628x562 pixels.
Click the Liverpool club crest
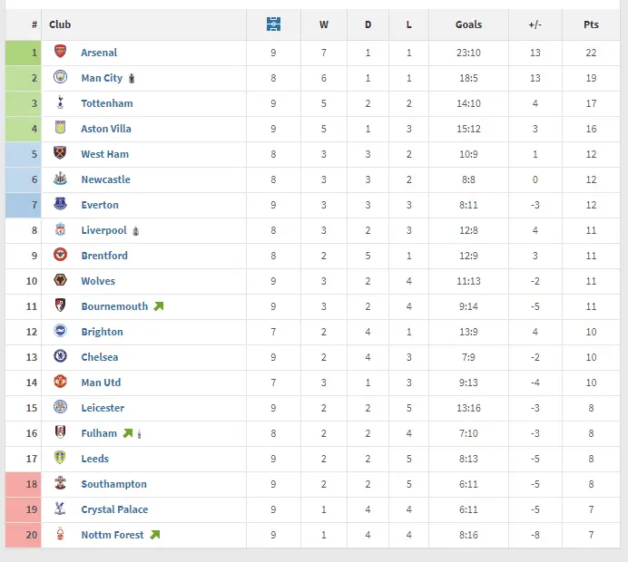point(60,230)
